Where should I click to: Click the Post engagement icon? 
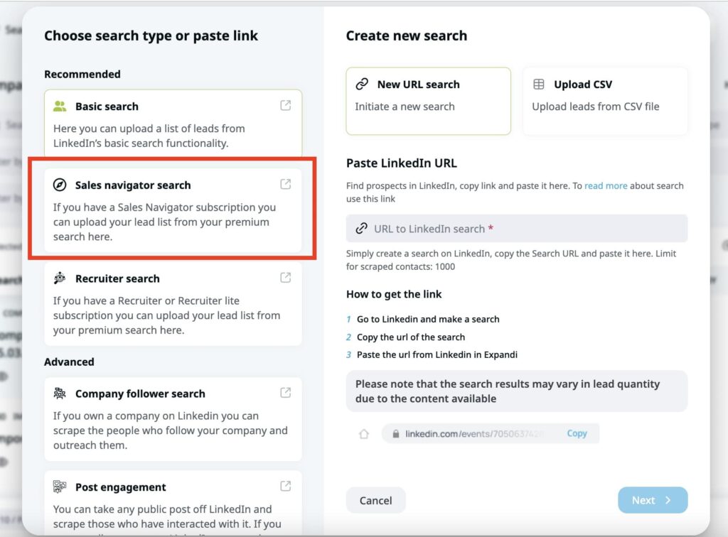pyautogui.click(x=60, y=487)
